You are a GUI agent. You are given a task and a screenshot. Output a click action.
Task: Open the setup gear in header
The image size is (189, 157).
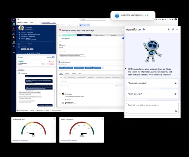click(170, 20)
